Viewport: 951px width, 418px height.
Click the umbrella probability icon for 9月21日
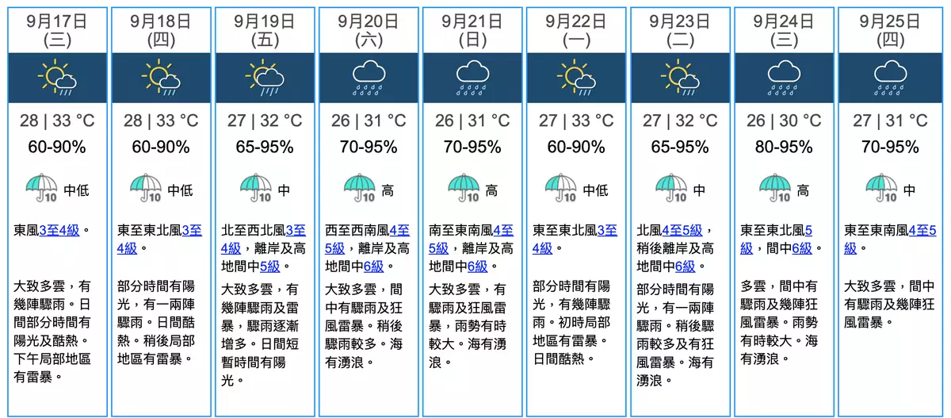(x=464, y=189)
